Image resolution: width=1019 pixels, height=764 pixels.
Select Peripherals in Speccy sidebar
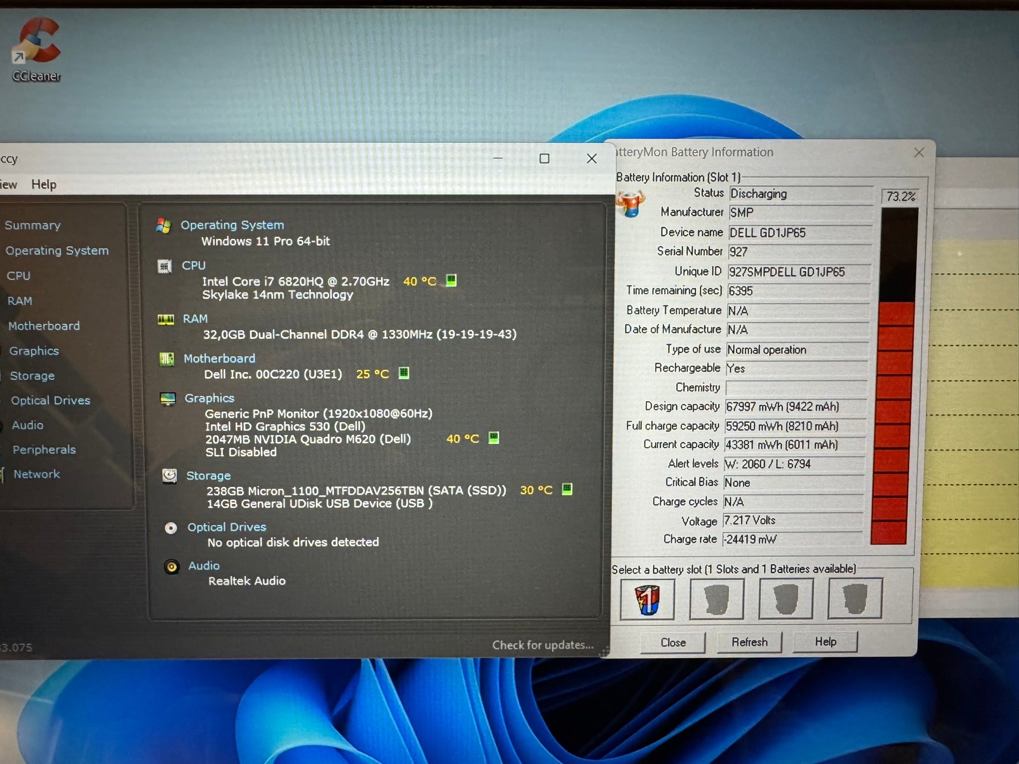point(44,450)
